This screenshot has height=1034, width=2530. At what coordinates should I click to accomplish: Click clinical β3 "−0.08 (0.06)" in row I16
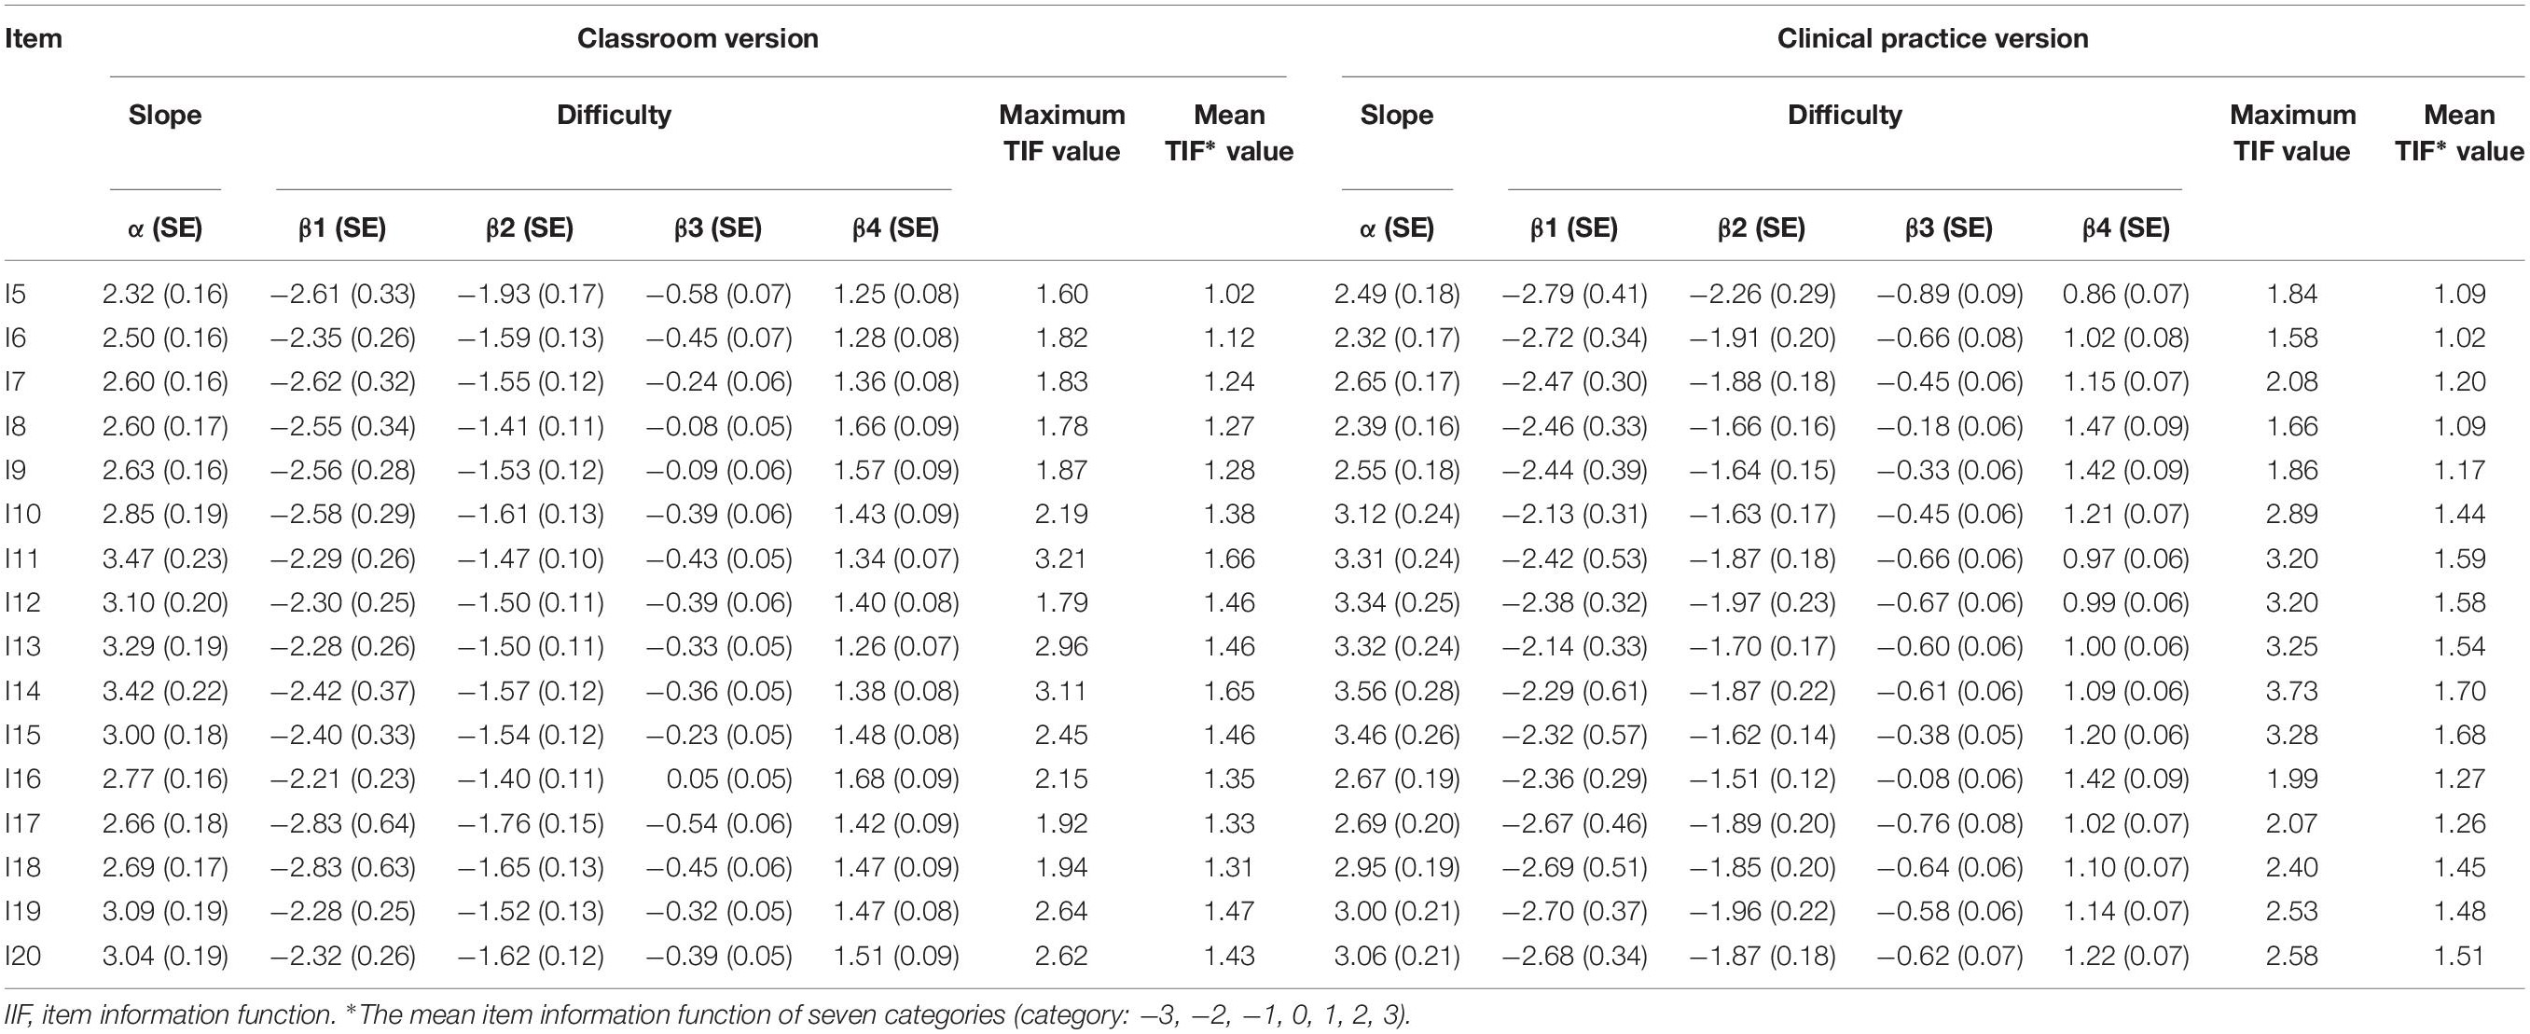coord(1950,779)
